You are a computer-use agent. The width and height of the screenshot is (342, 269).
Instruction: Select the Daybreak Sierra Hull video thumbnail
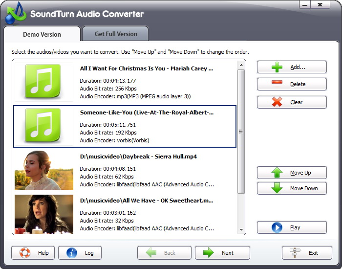tap(44, 170)
